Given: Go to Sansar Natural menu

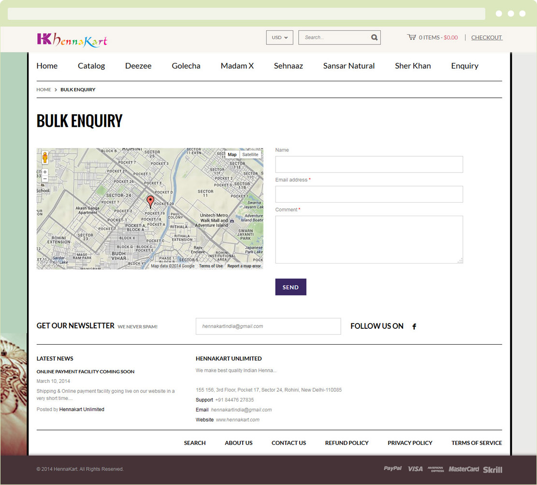Looking at the screenshot, I should tap(348, 66).
